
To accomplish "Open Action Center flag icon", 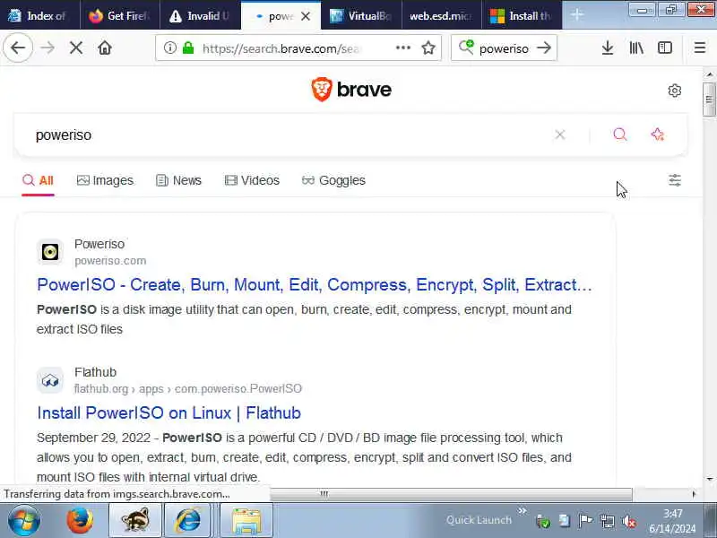I will tap(585, 521).
